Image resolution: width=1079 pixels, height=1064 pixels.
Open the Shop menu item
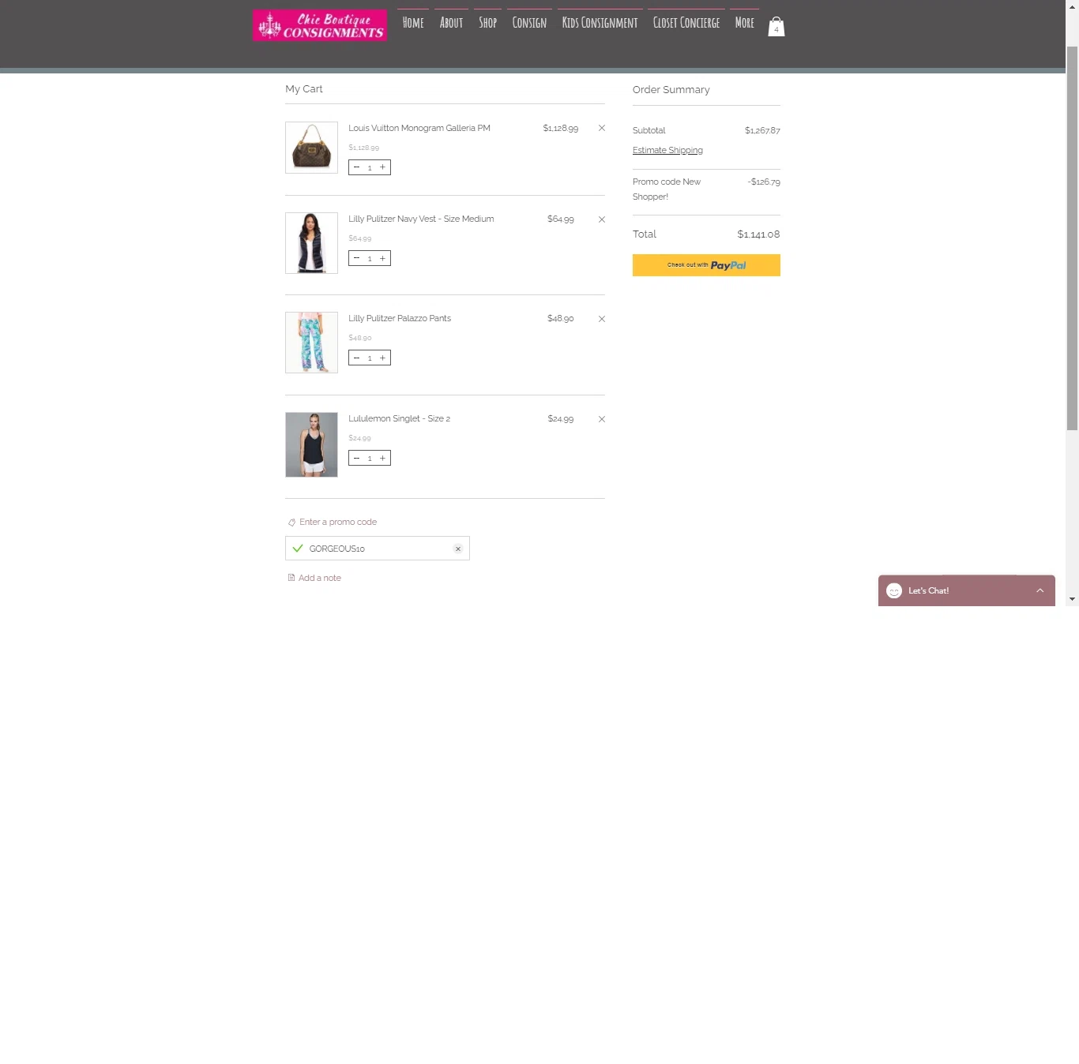tap(487, 23)
